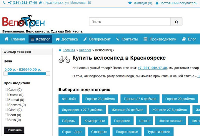Click the home icon in the breadcrumb
This screenshot has width=200, height=136.
point(60,50)
